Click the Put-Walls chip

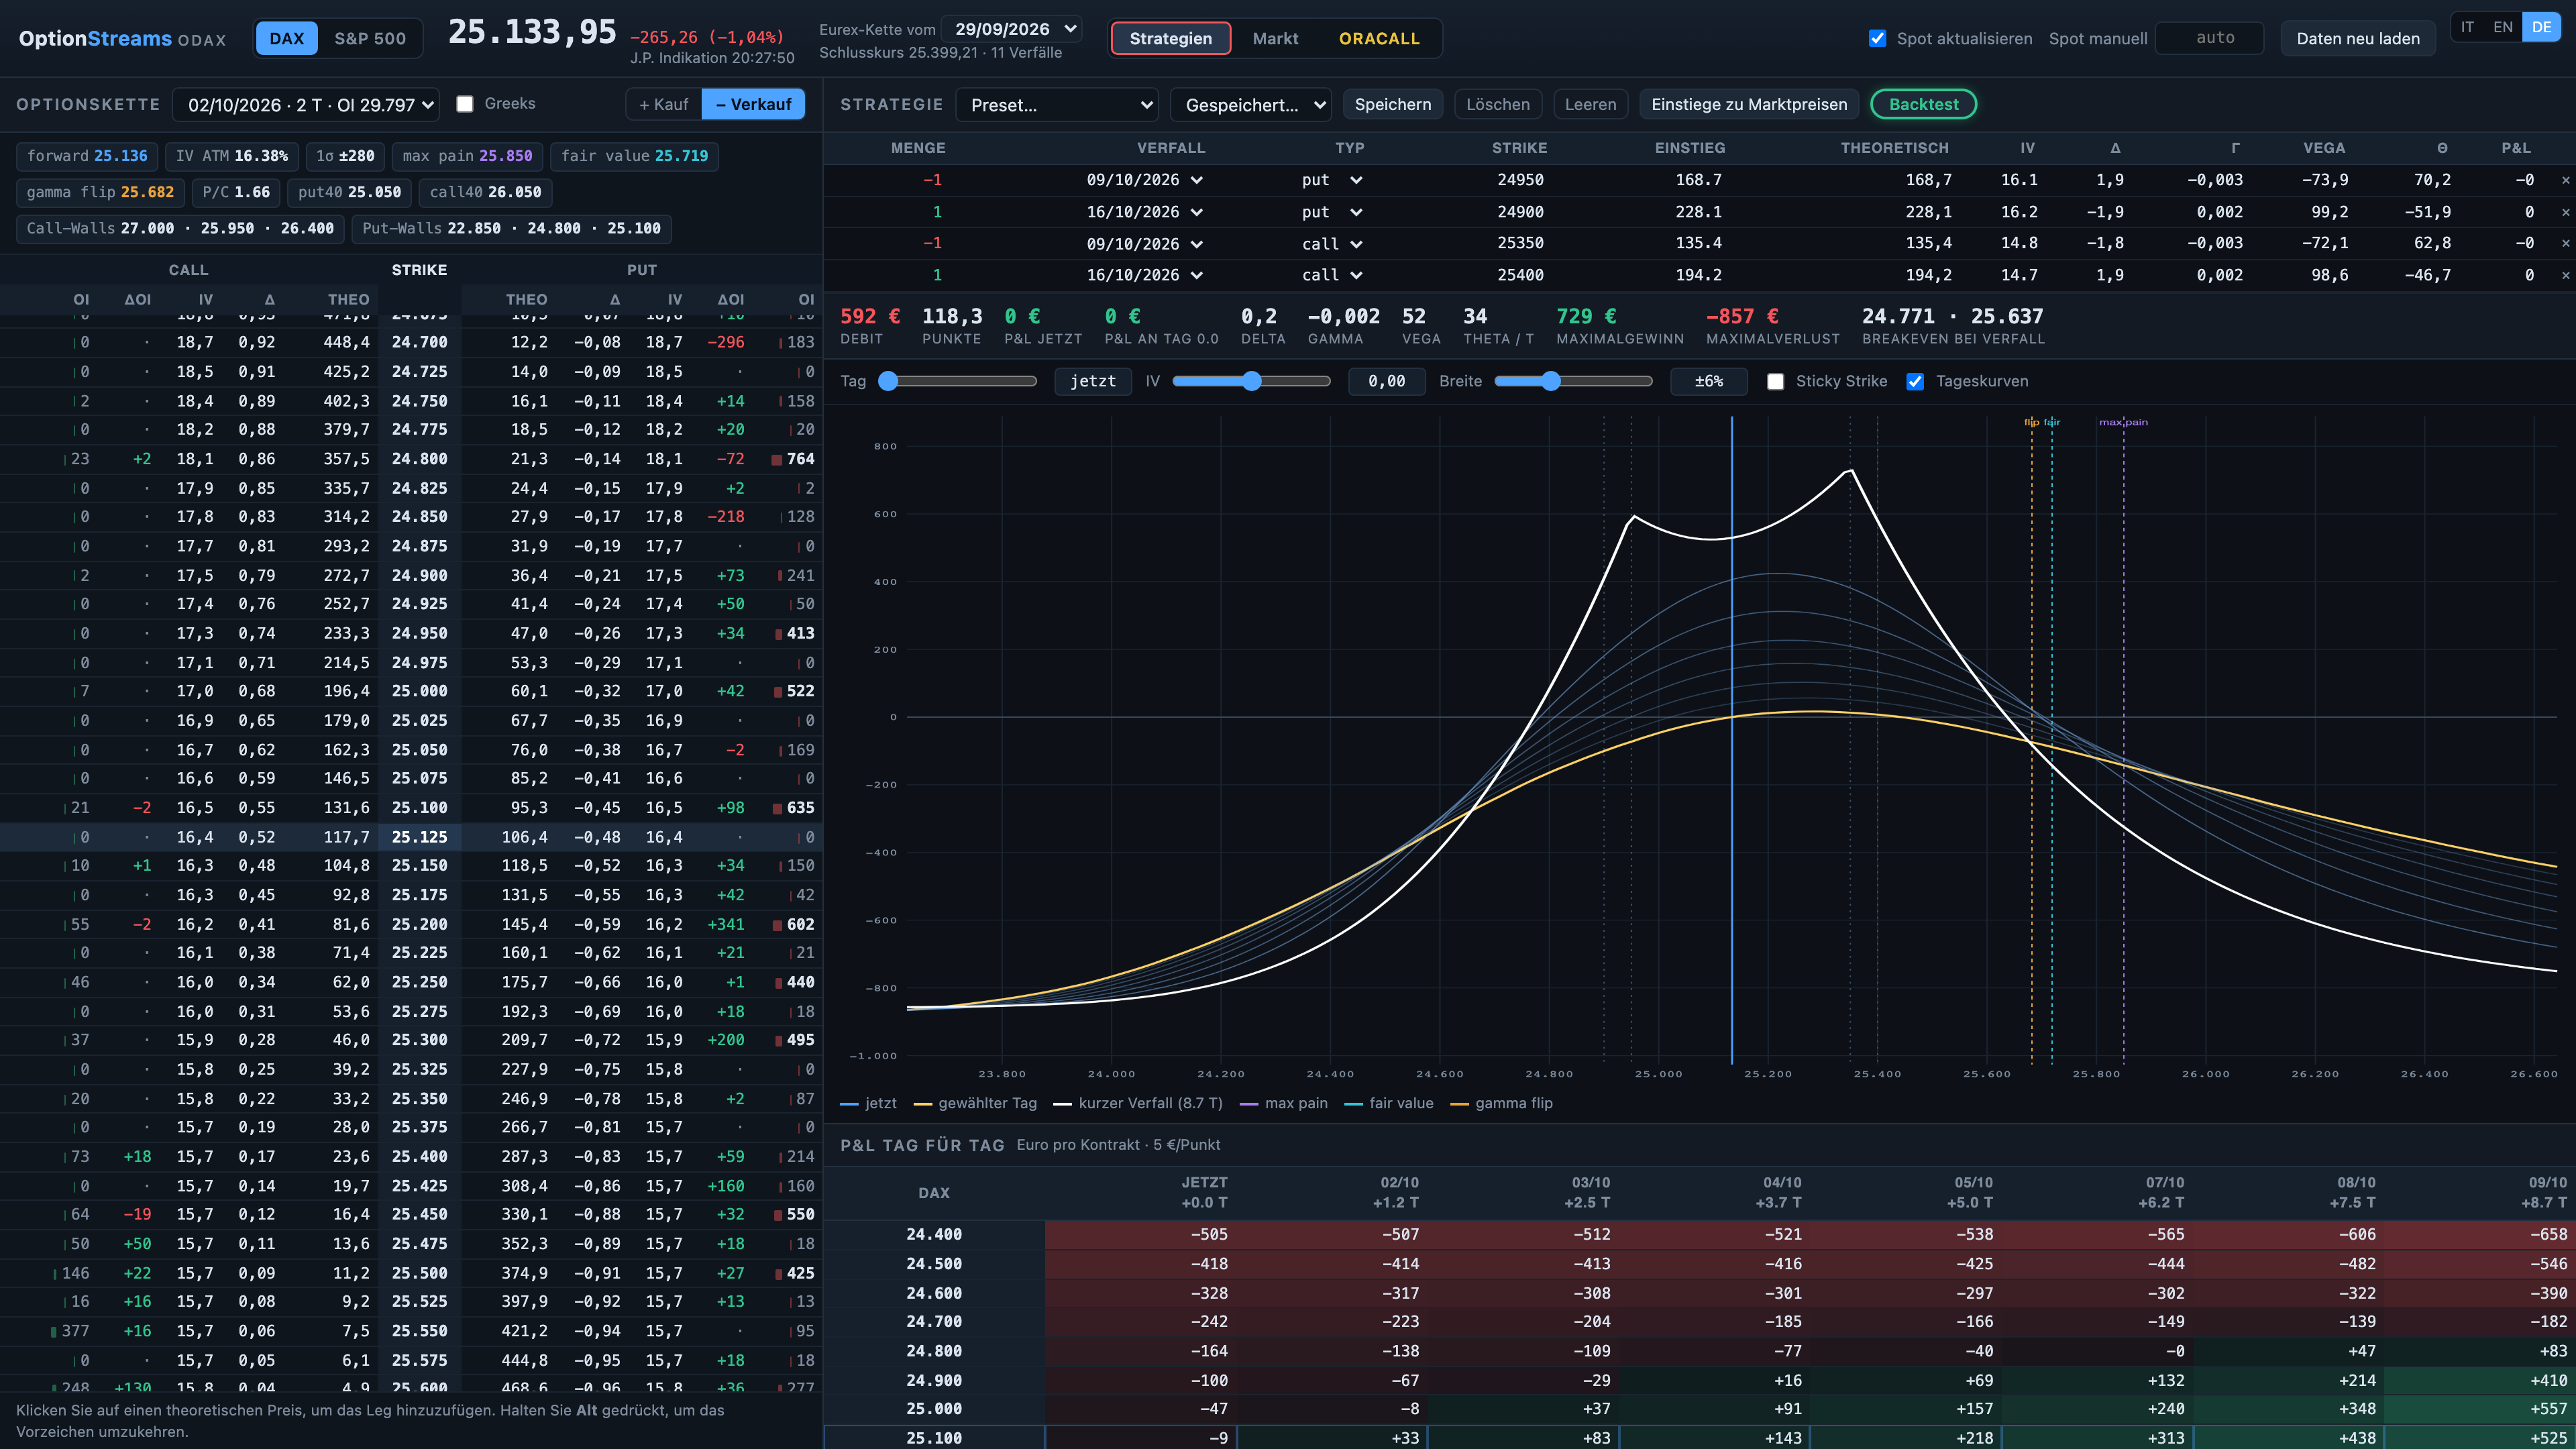point(511,228)
